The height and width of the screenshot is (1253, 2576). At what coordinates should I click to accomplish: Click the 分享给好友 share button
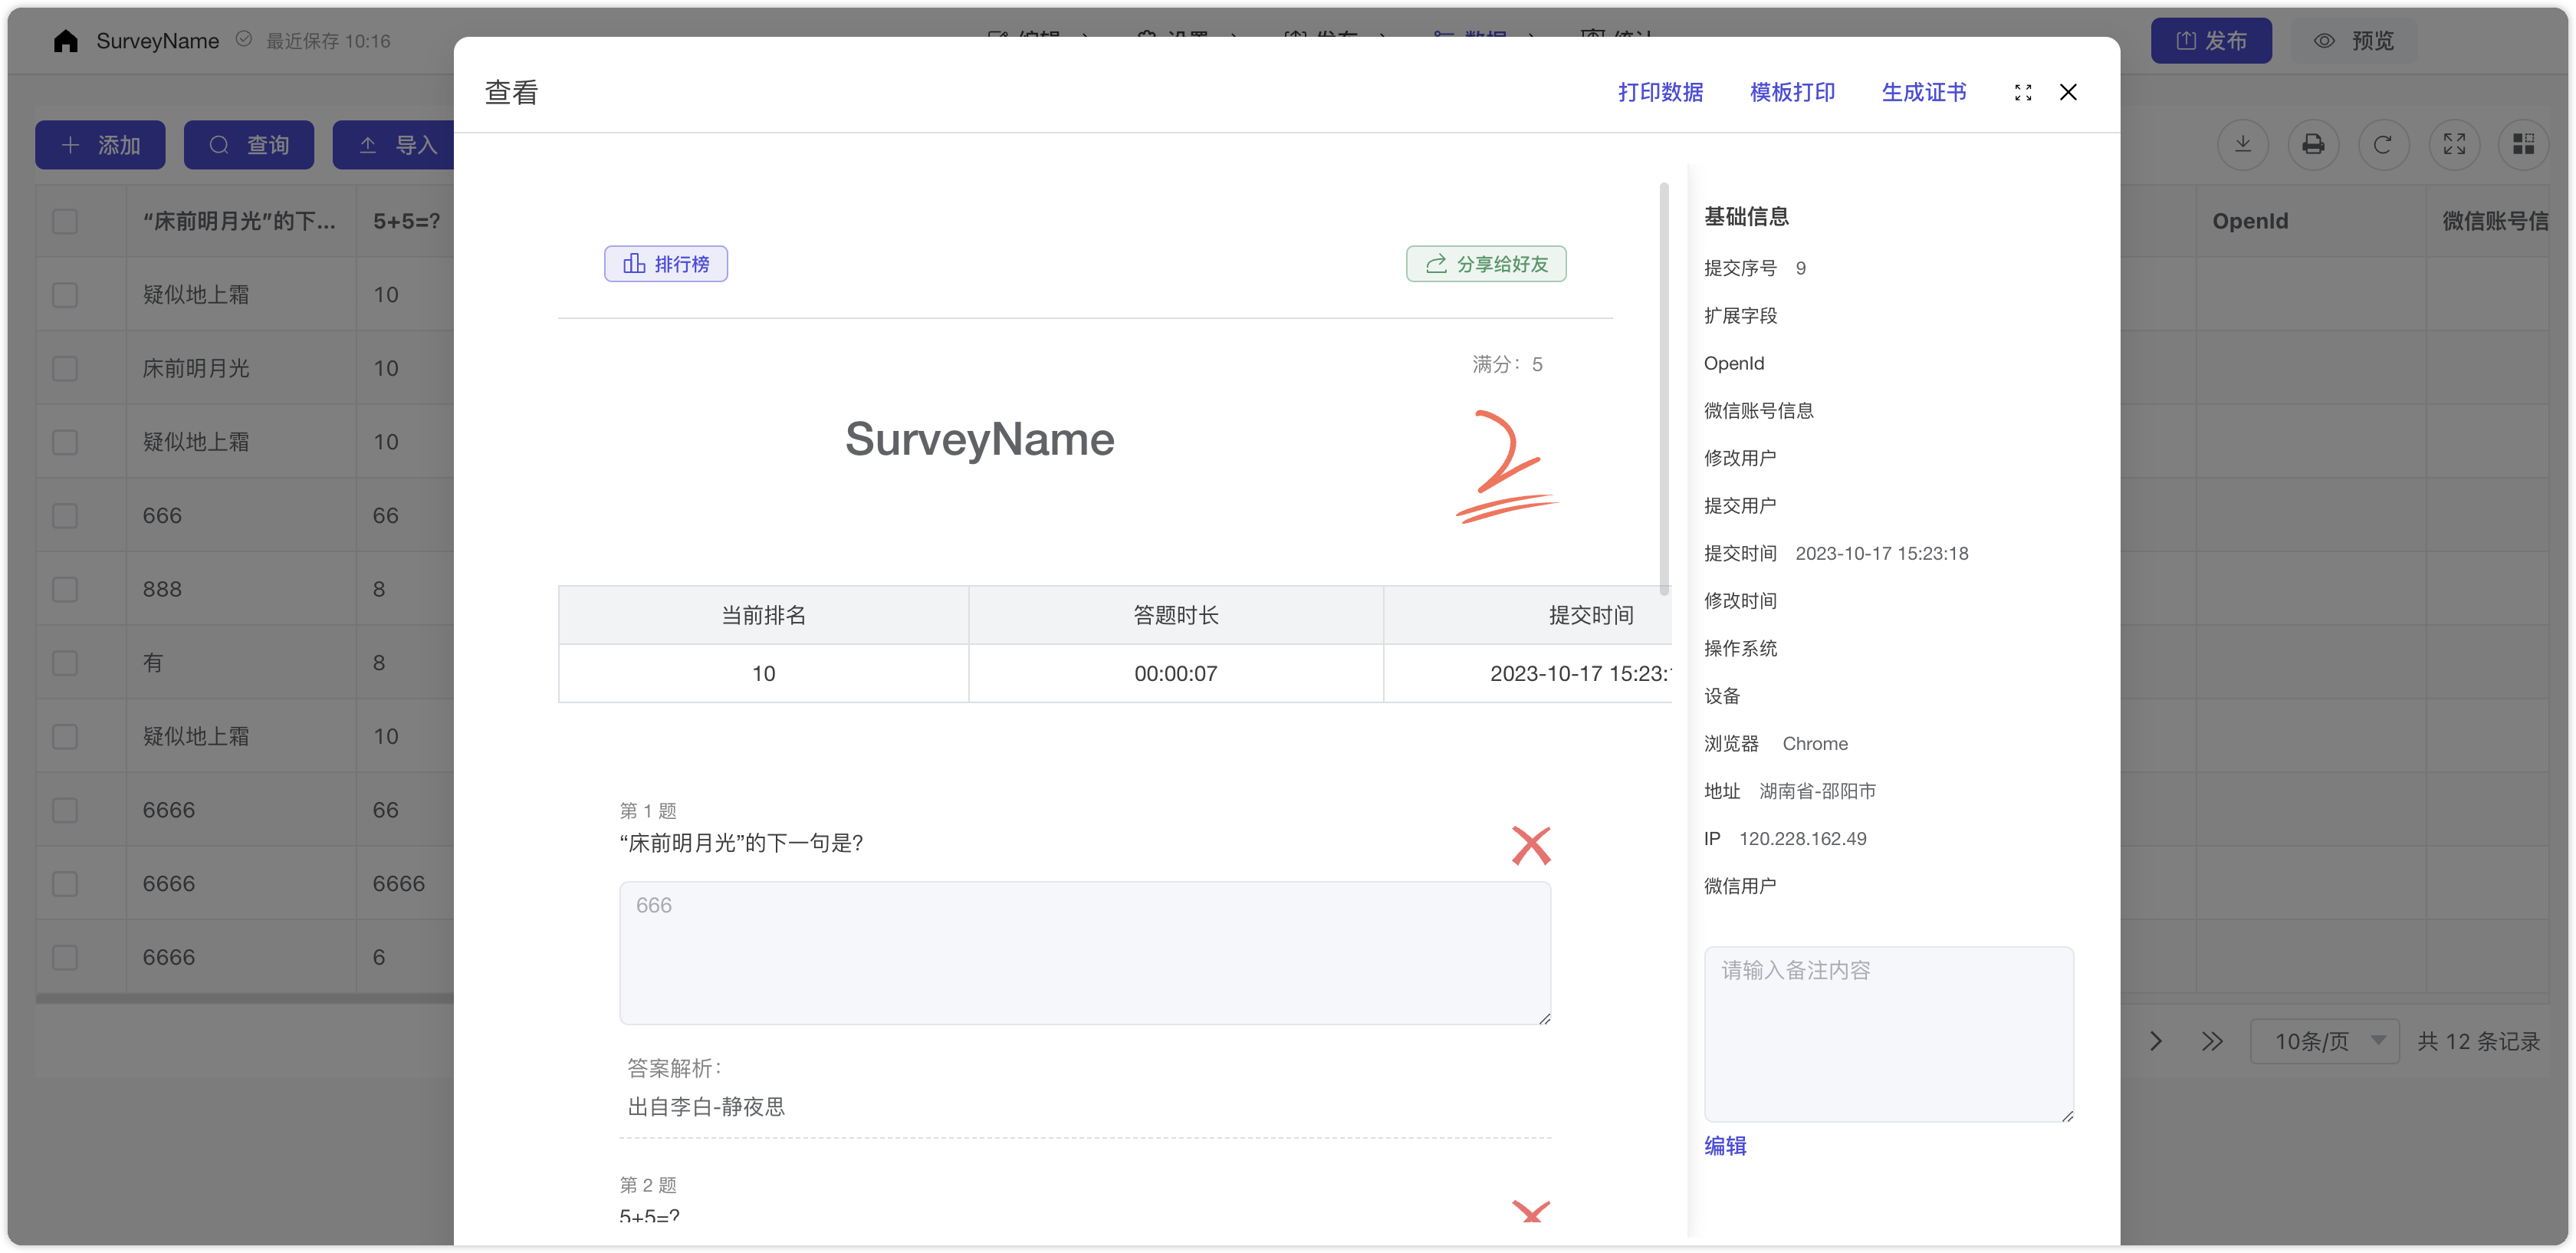click(x=1486, y=264)
